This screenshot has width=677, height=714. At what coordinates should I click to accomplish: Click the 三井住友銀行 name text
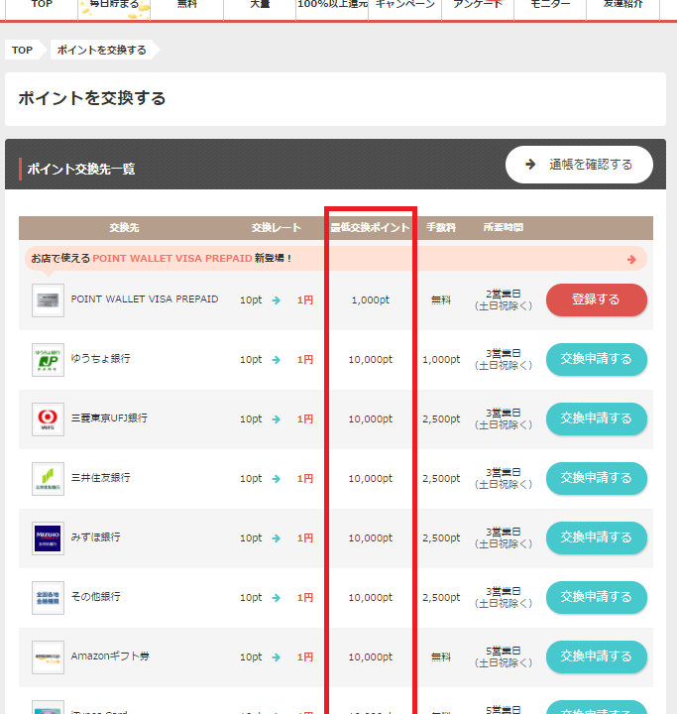pos(101,478)
